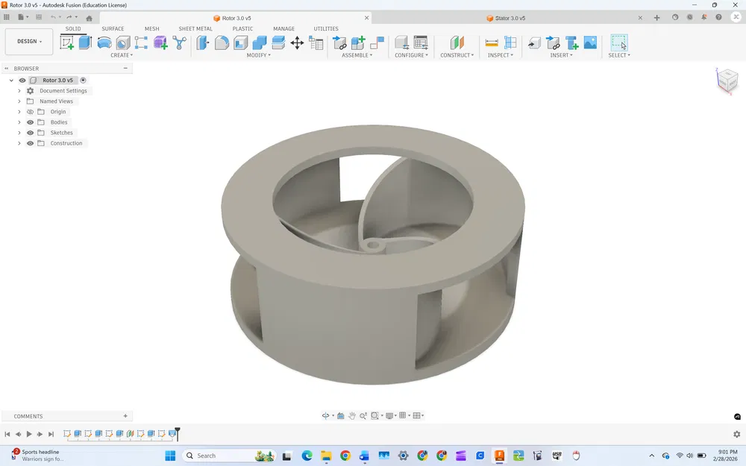
Task: Open the Windows Start menu
Action: click(170, 456)
